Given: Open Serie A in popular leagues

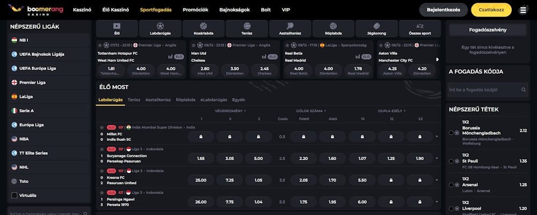Looking at the screenshot, I should click(x=49, y=111).
